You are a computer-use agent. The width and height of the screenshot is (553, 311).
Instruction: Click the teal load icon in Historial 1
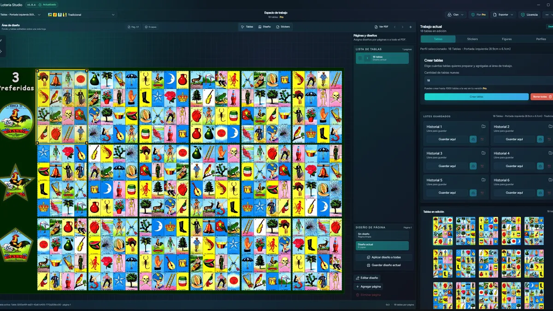click(x=473, y=139)
